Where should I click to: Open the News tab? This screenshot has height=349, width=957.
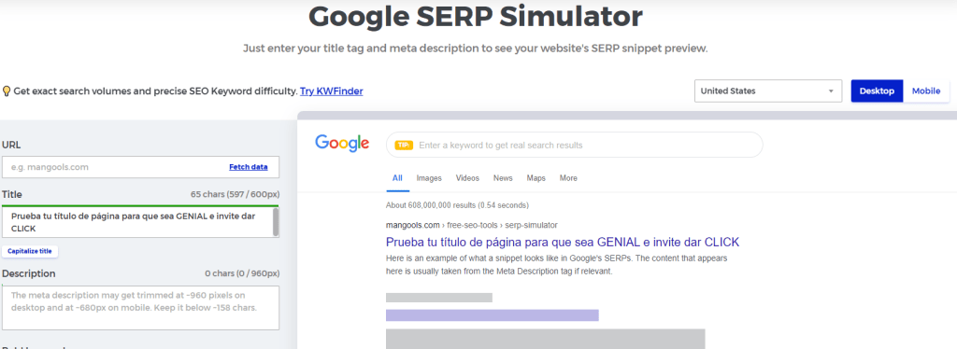point(503,178)
